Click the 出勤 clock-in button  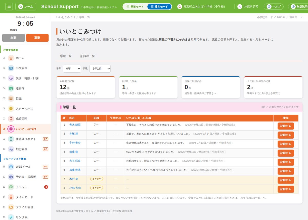click(13, 38)
